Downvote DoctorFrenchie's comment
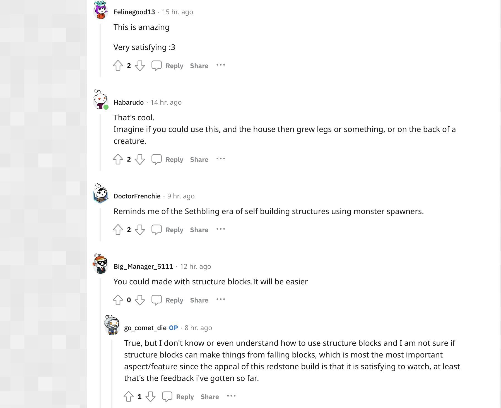Screen dimensions: 501x408 click(x=140, y=230)
